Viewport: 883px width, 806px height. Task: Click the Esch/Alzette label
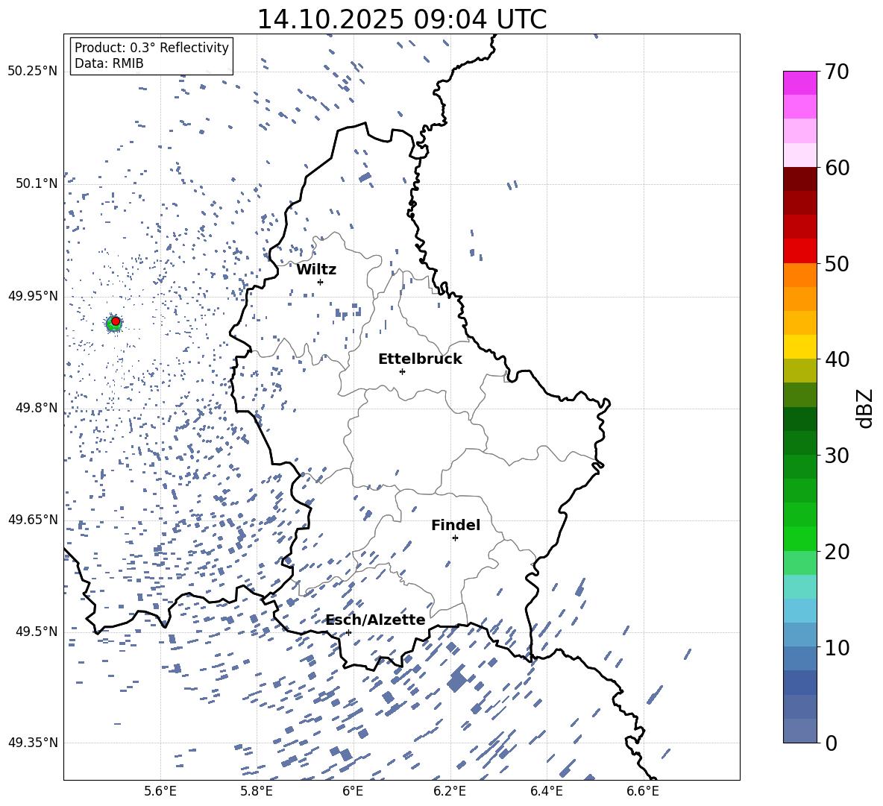[x=376, y=620]
